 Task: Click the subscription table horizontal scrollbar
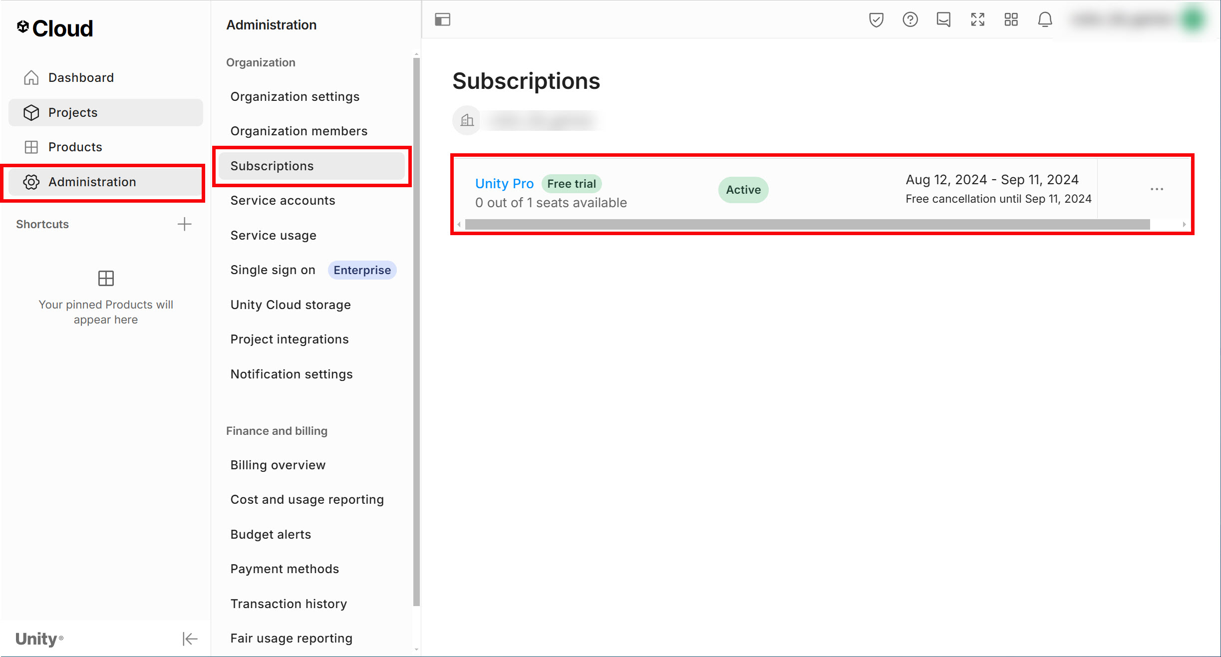(807, 225)
